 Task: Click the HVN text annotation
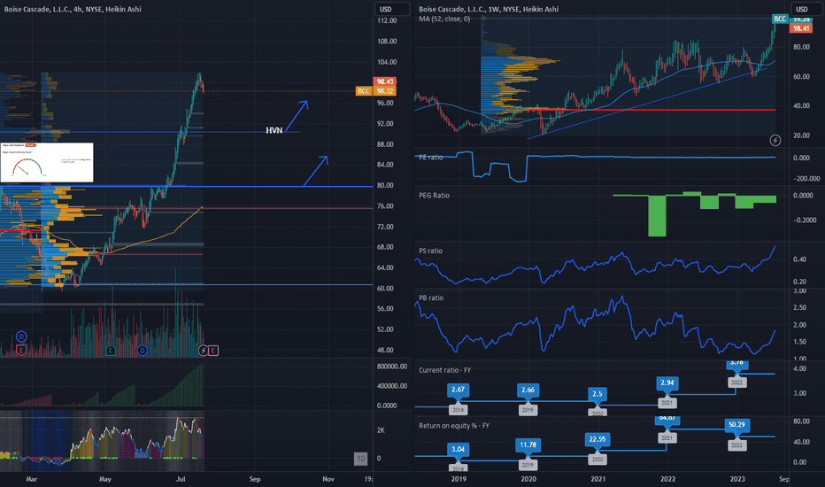(274, 130)
